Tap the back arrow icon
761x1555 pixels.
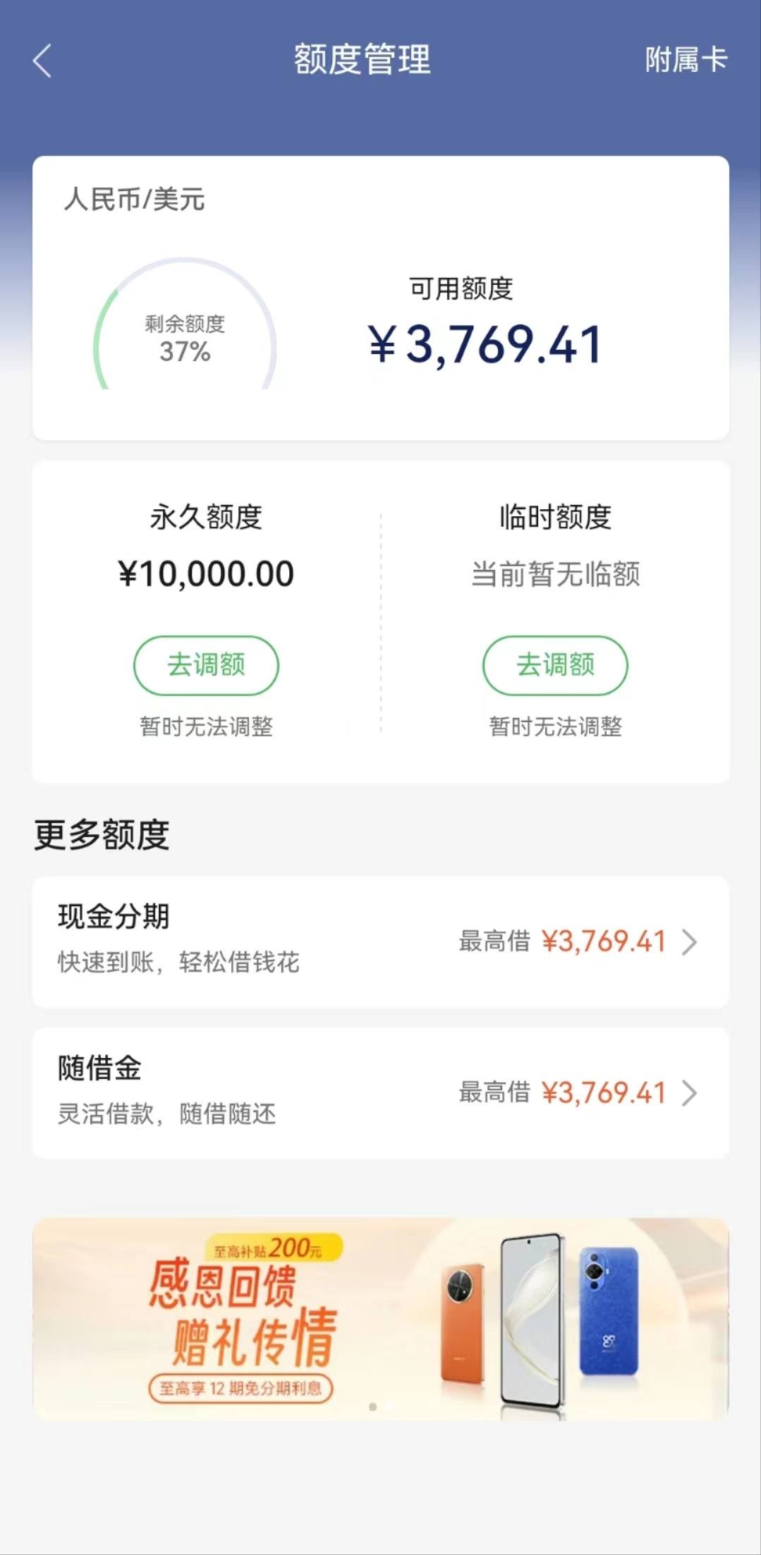point(42,61)
